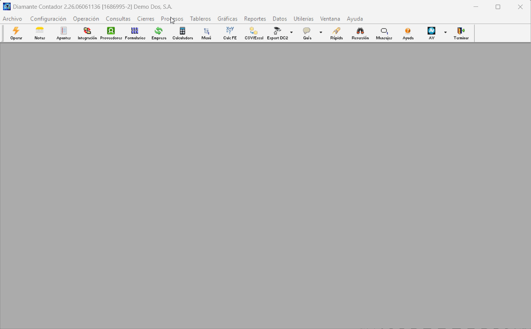Click the Rápida toolbar button

[336, 33]
